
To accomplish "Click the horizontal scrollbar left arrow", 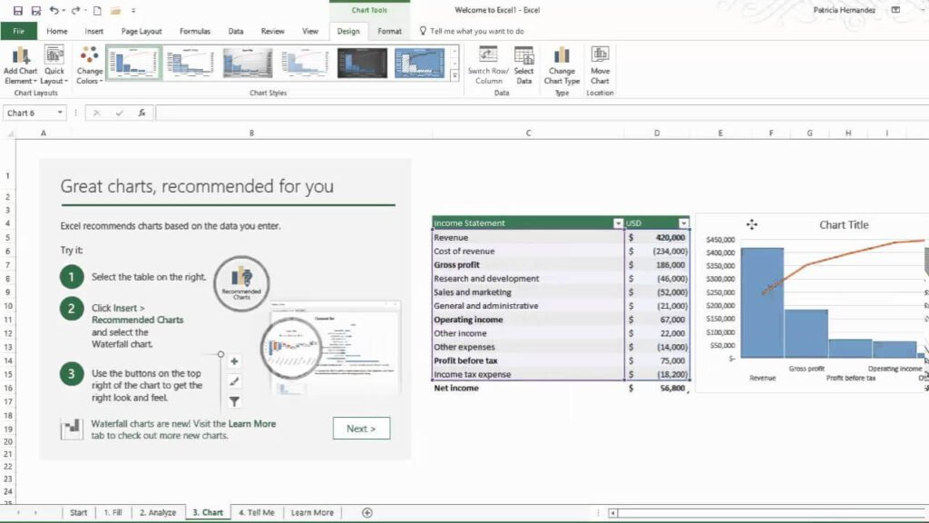I will (613, 513).
